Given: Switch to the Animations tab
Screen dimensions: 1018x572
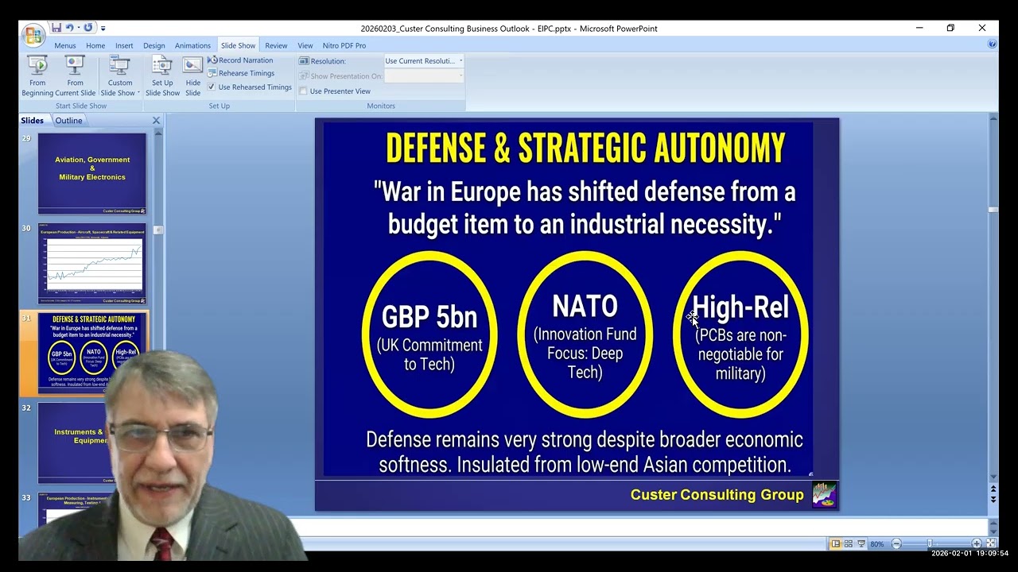Looking at the screenshot, I should point(192,45).
